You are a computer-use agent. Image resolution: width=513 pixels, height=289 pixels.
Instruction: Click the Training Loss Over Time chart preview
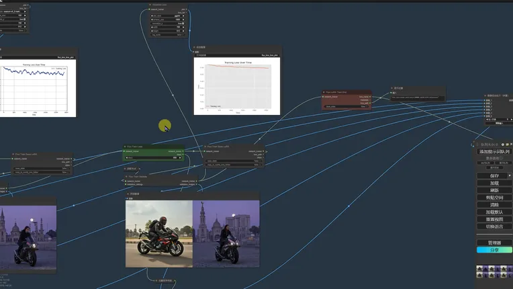pos(237,85)
